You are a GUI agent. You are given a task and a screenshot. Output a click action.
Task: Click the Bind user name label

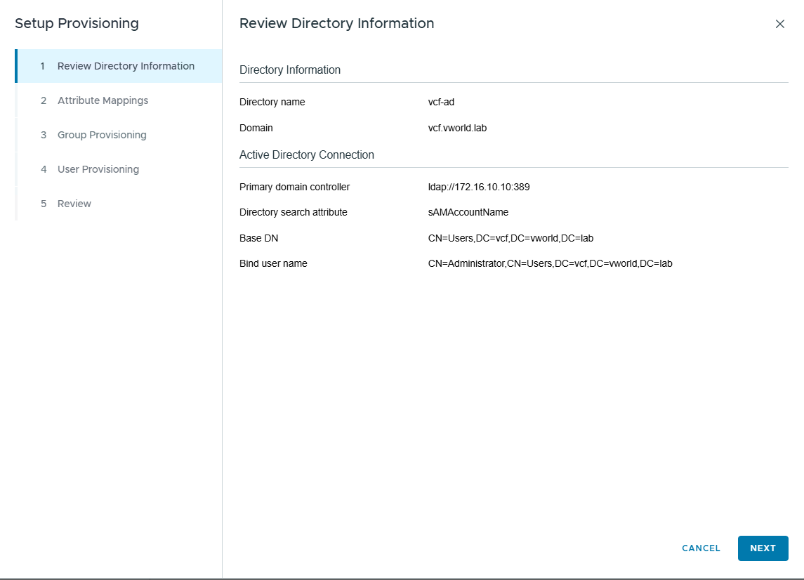pos(273,263)
